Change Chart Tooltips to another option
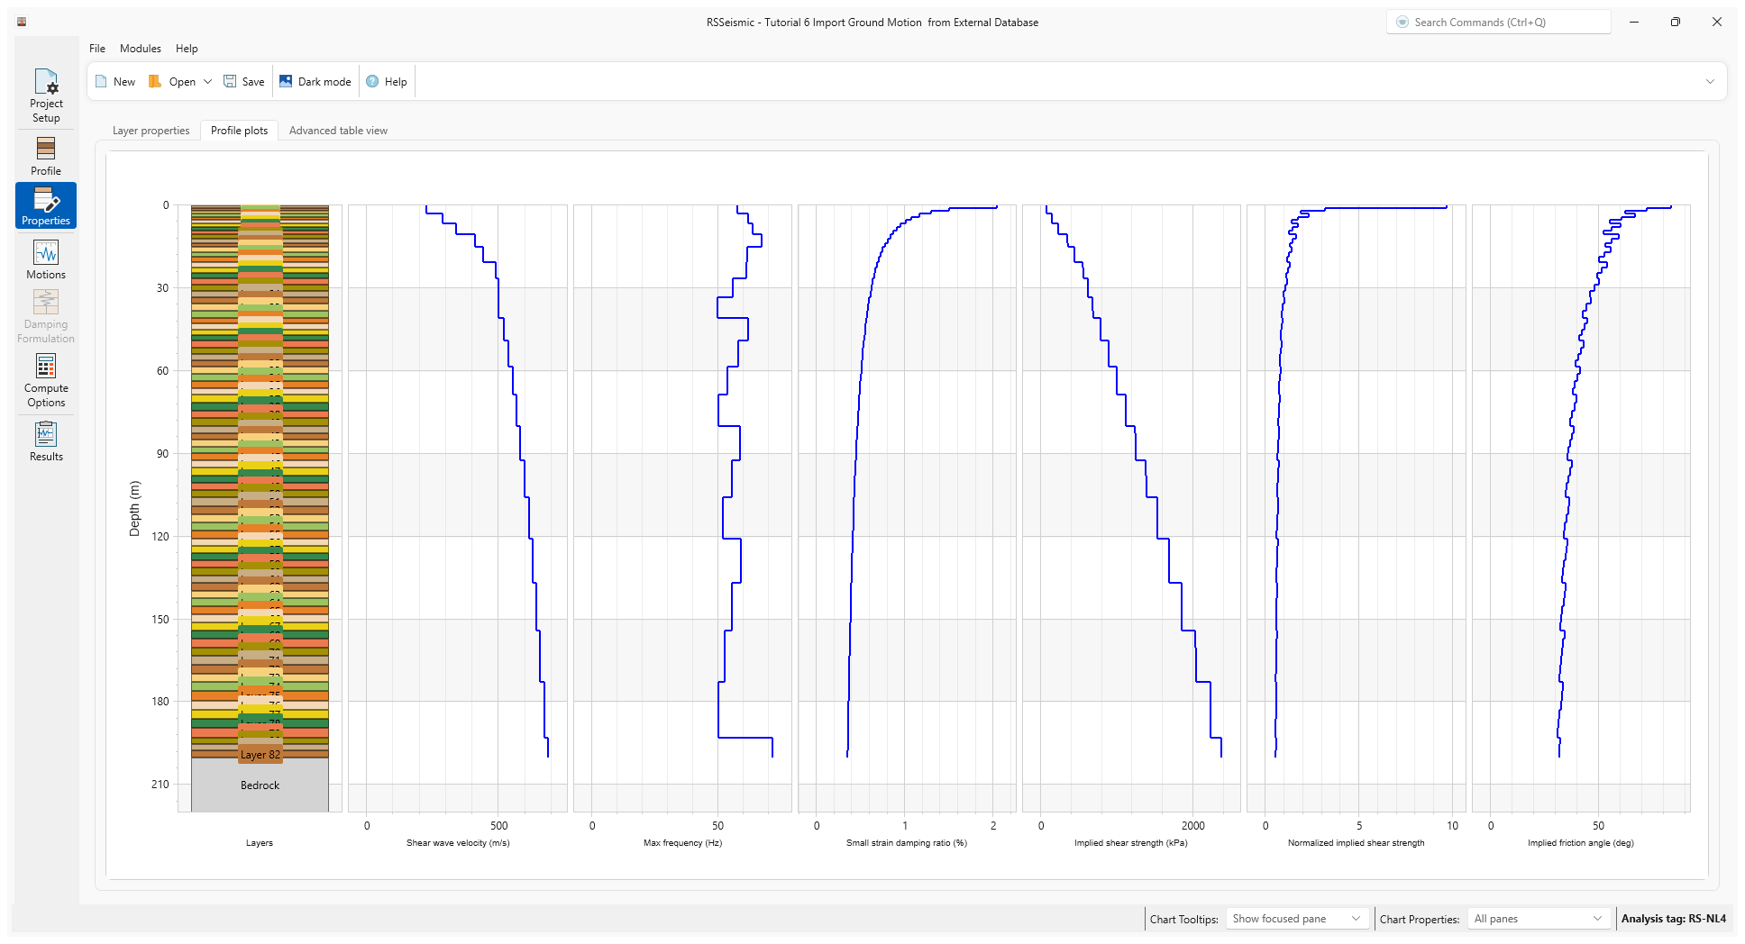 point(1296,919)
